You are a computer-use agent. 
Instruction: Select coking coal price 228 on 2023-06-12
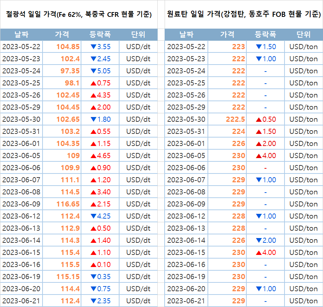click(x=239, y=216)
